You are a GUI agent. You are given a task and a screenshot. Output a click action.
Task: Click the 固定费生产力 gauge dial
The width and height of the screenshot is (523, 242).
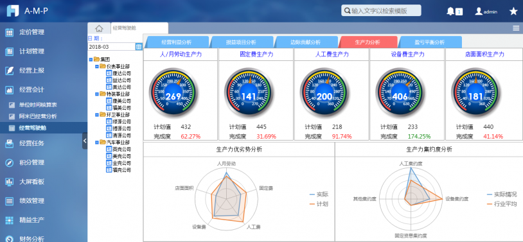click(x=249, y=92)
